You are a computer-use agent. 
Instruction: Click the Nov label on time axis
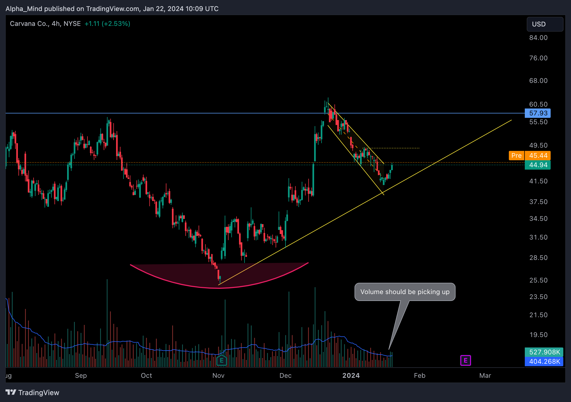218,376
